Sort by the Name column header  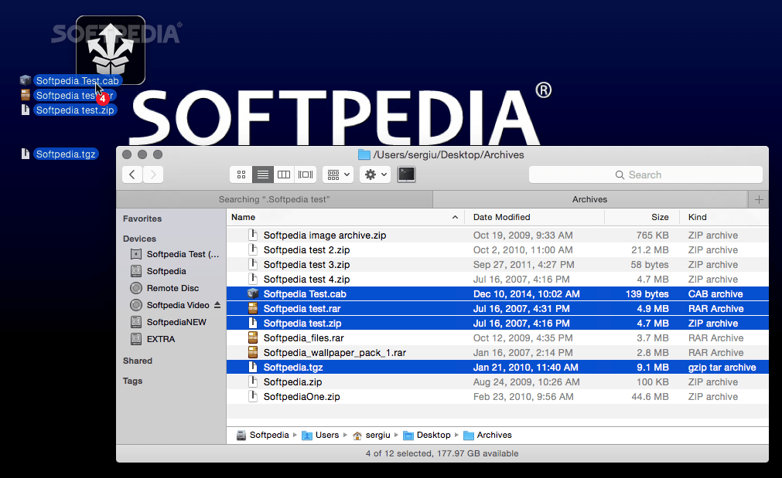click(244, 217)
